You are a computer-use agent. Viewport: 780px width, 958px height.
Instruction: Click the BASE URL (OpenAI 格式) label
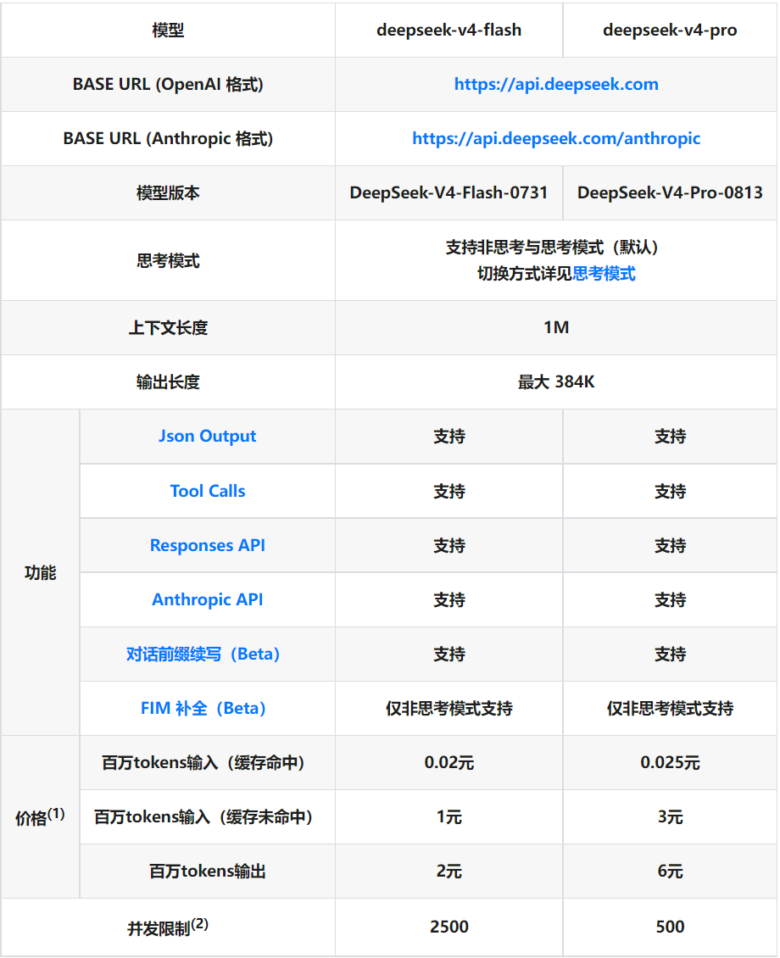point(168,84)
